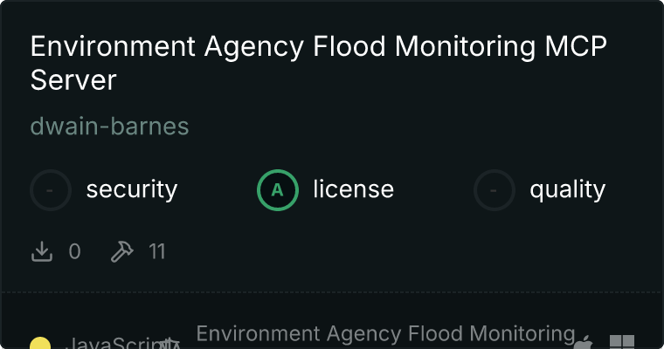The width and height of the screenshot is (664, 349).
Task: Click the Environment Agency Flood Monitoring description text
Action: click(385, 333)
